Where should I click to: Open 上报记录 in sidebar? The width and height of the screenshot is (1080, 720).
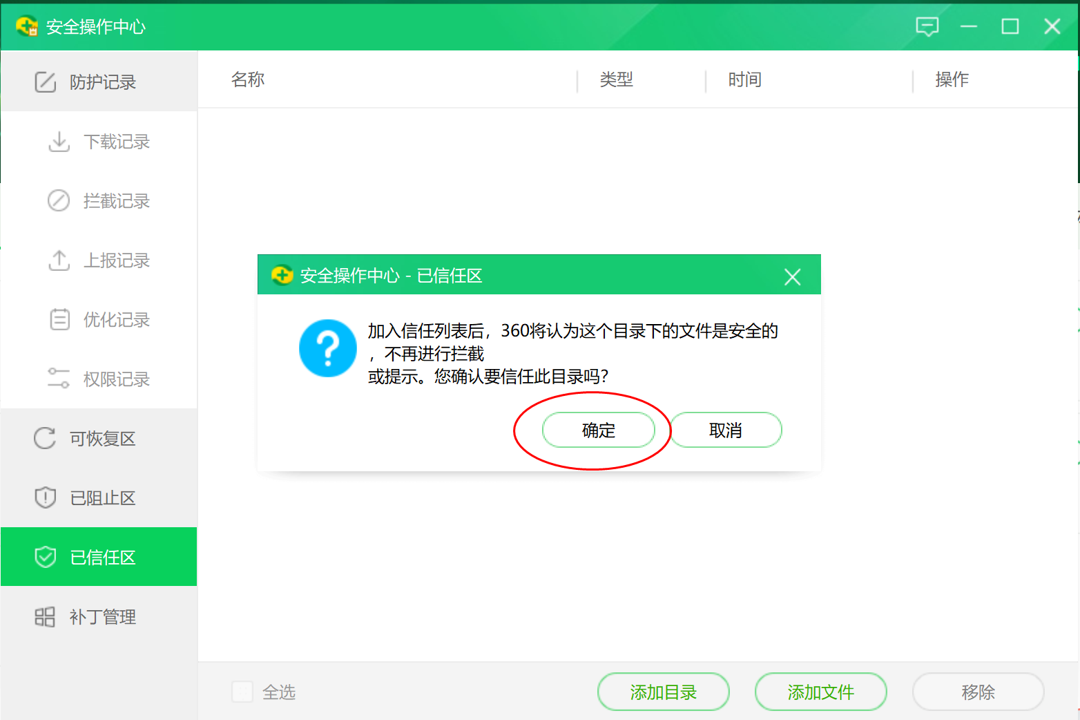pyautogui.click(x=99, y=260)
